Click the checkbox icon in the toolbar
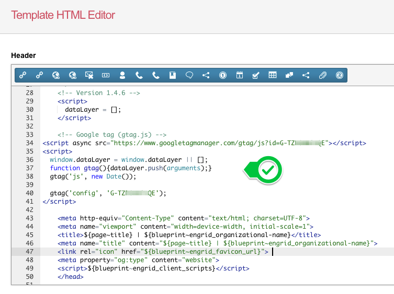394x294 pixels. tap(256, 75)
